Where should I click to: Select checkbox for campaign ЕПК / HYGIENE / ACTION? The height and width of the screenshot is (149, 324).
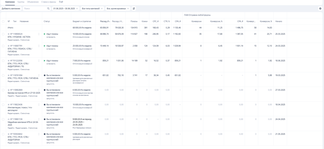(3, 34)
